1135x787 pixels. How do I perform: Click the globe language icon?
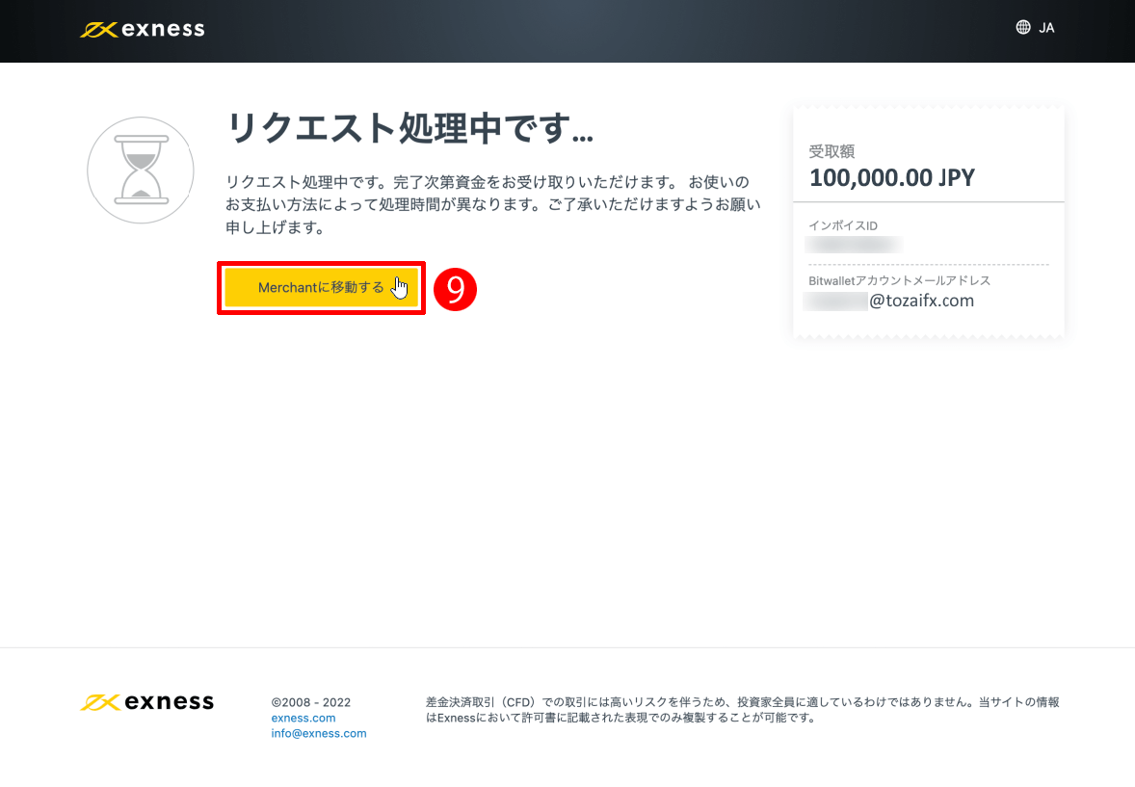click(x=1023, y=27)
